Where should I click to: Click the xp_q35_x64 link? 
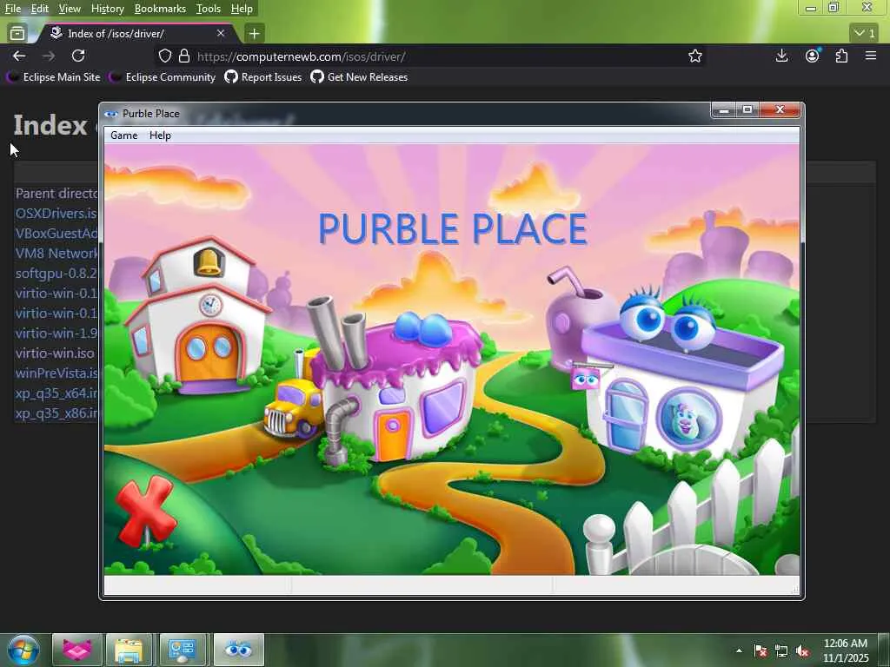point(56,393)
